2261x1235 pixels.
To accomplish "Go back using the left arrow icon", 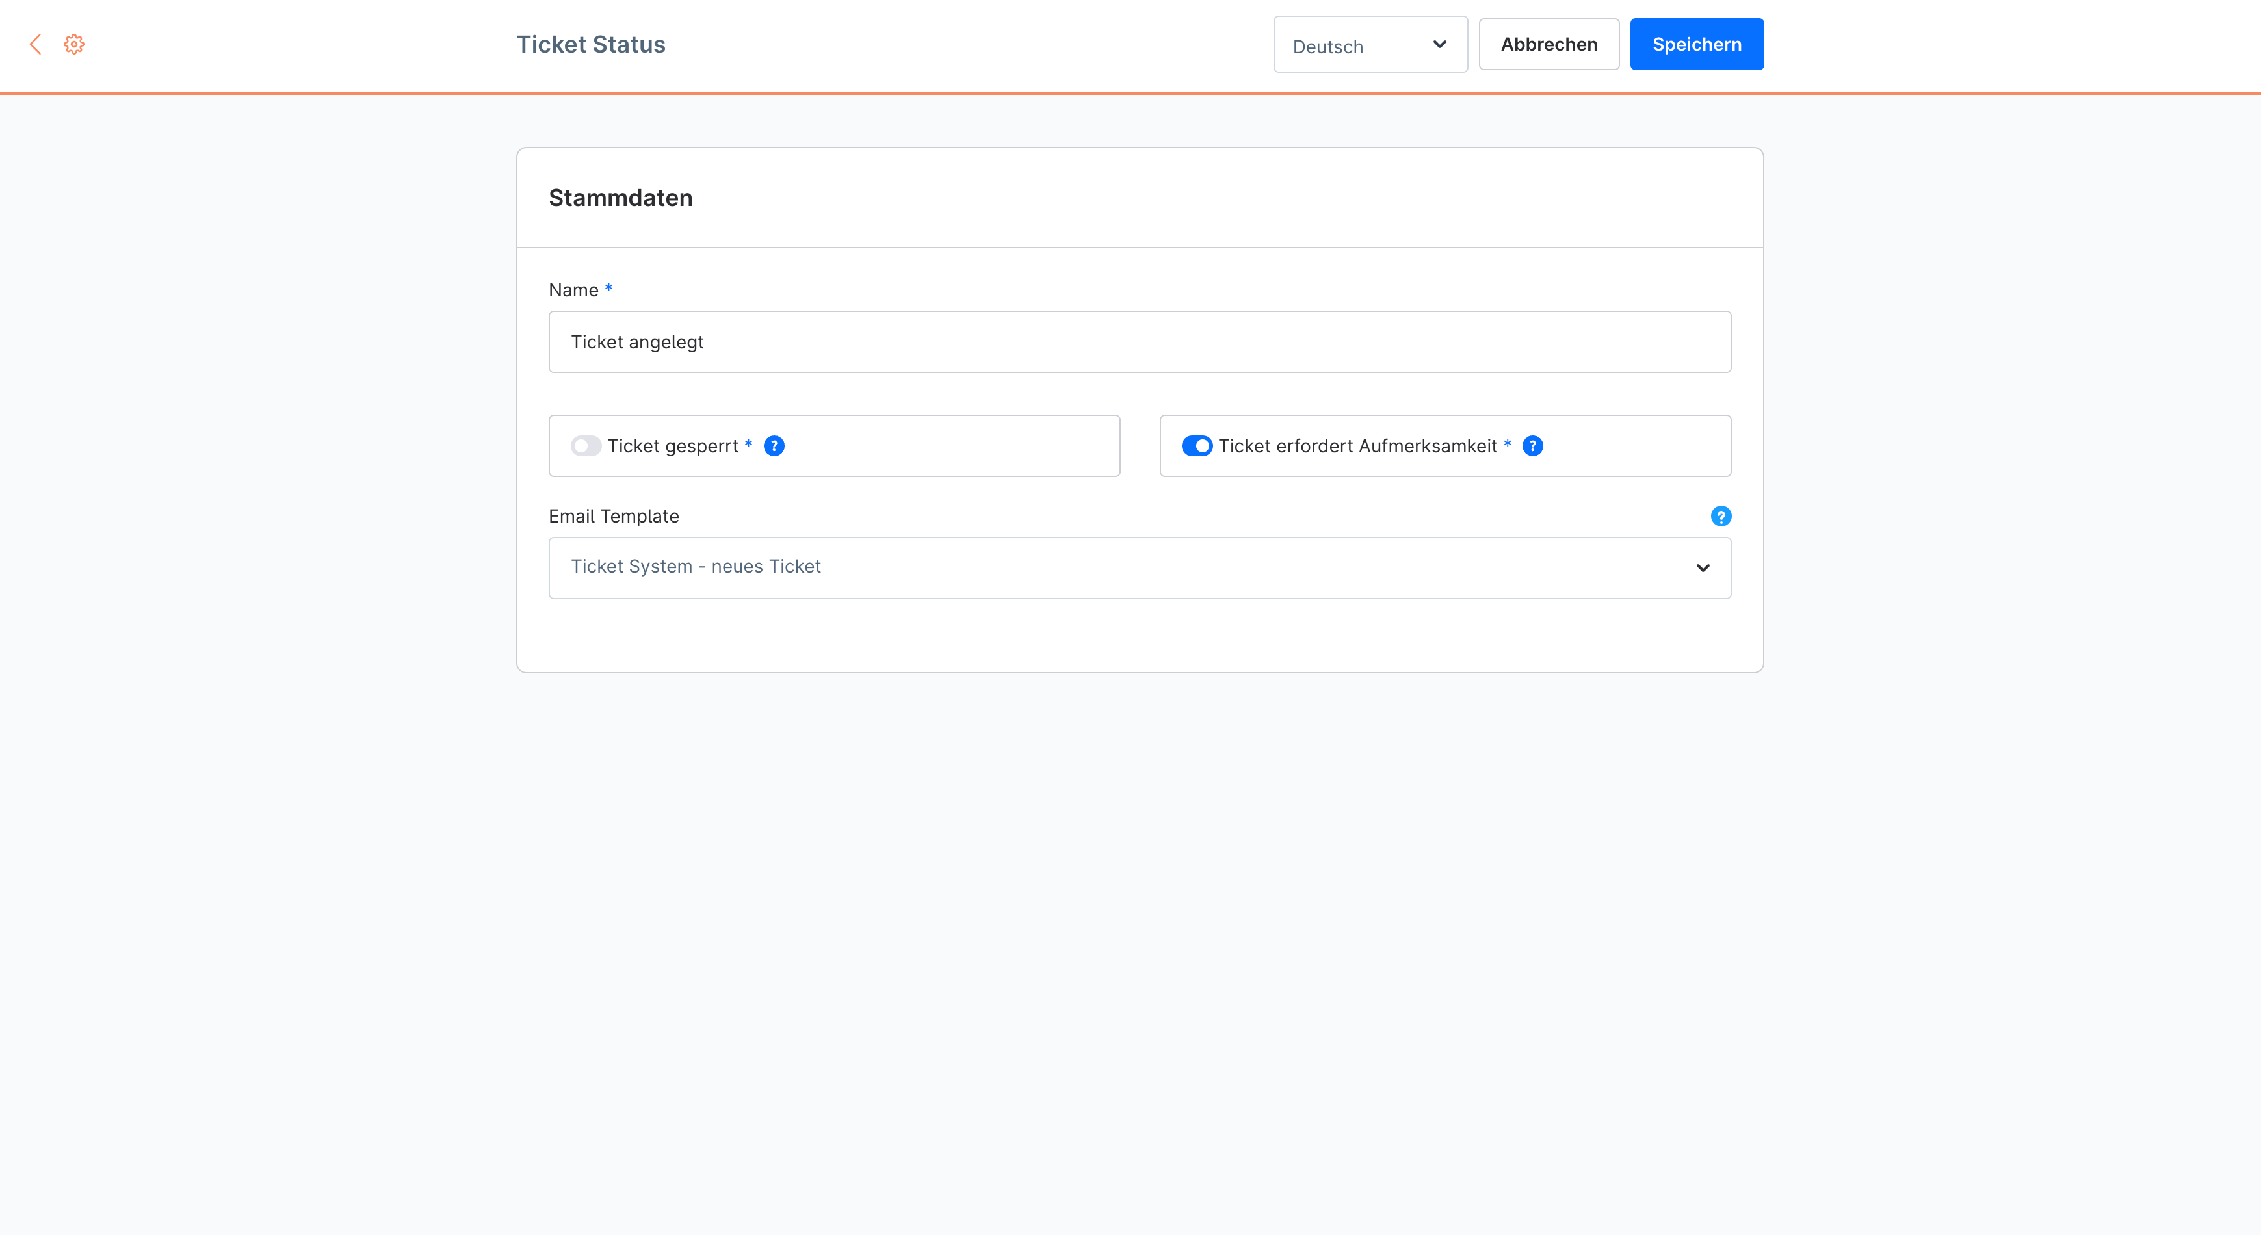I will (x=35, y=44).
